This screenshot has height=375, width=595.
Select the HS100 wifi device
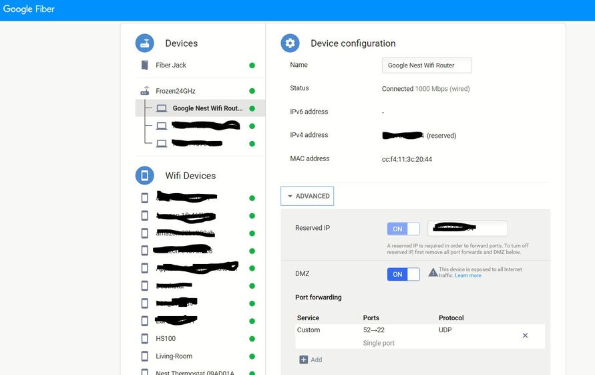tap(166, 338)
